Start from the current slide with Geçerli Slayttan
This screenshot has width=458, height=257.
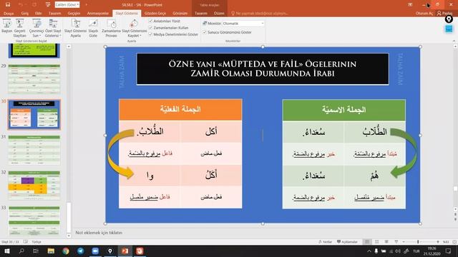click(x=19, y=28)
